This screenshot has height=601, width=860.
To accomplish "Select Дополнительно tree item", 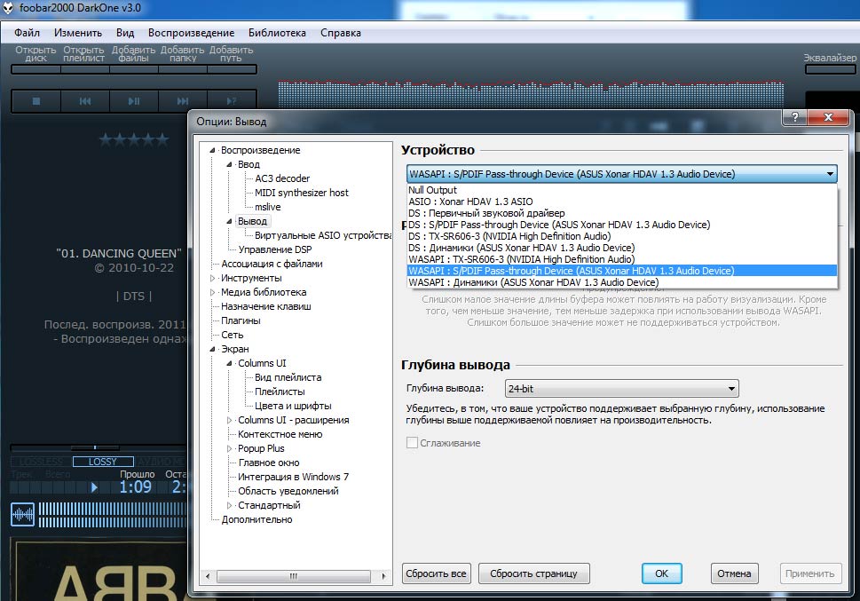I will tap(256, 519).
